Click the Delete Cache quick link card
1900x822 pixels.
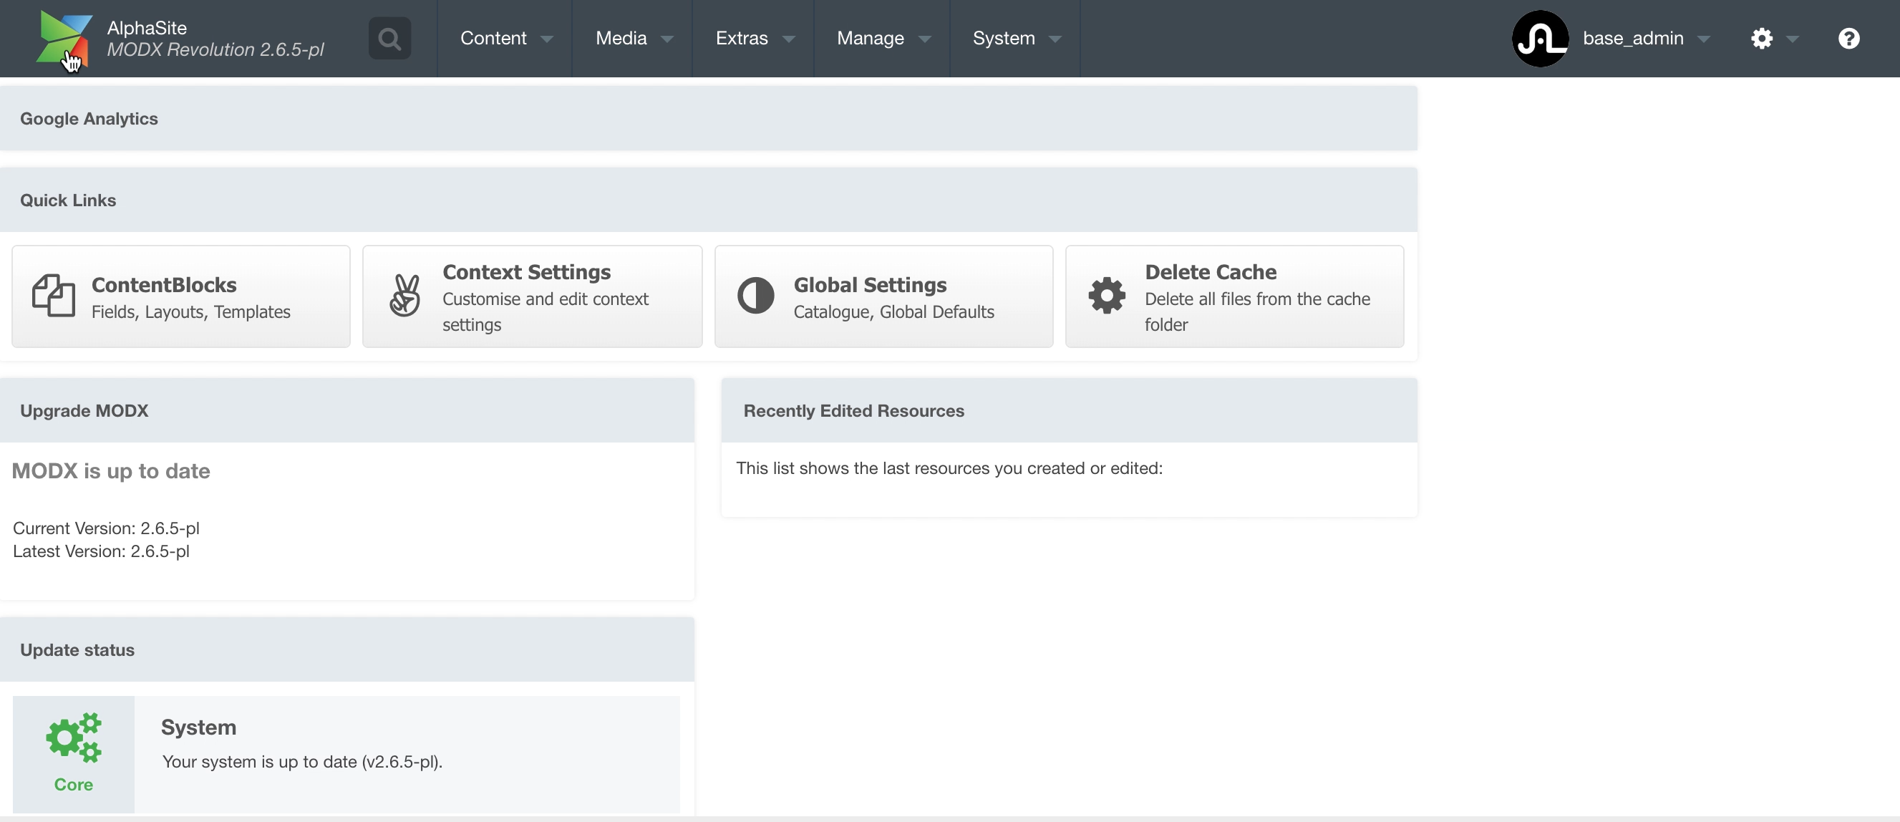pyautogui.click(x=1235, y=296)
